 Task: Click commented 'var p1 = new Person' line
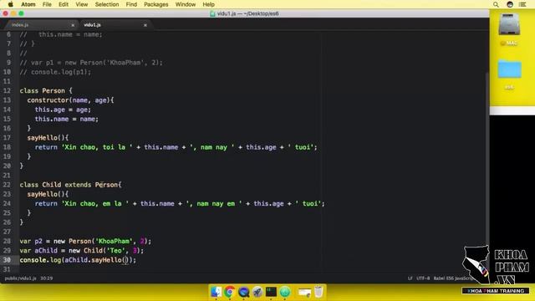click(x=91, y=63)
